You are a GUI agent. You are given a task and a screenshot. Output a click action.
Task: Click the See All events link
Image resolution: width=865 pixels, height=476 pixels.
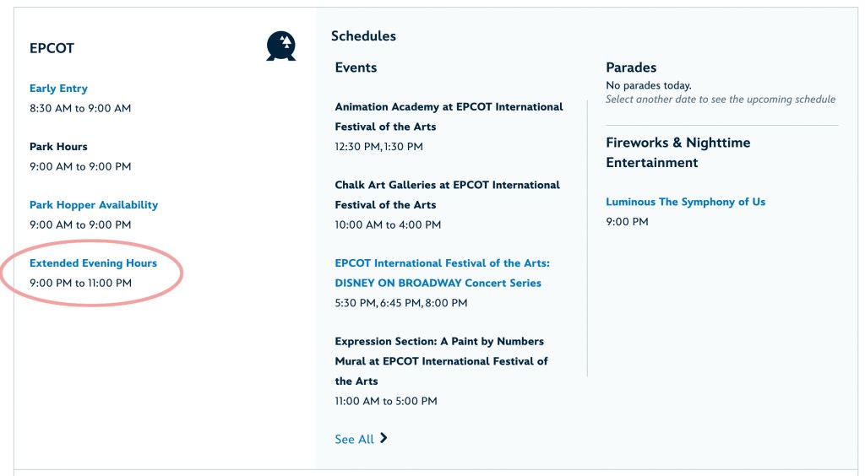pos(354,439)
